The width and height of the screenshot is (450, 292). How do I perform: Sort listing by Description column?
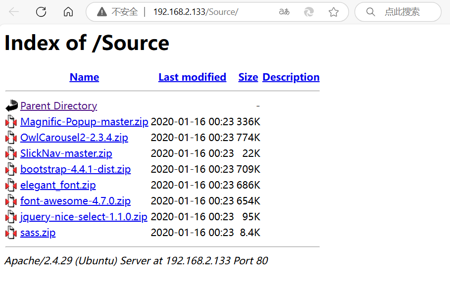point(291,77)
